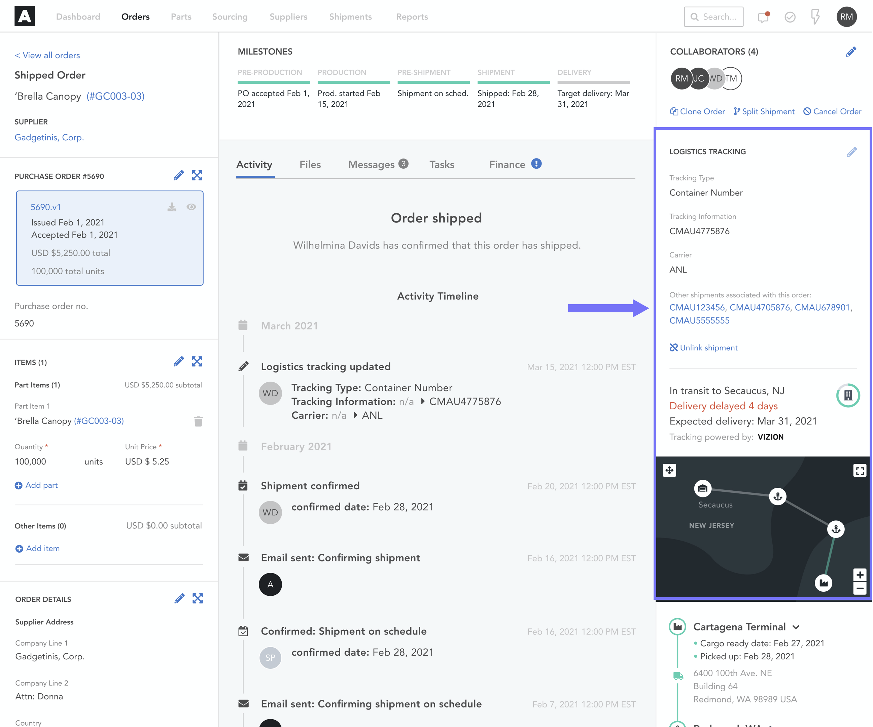Open the Parts nav item
This screenshot has height=727, width=873.
181,16
